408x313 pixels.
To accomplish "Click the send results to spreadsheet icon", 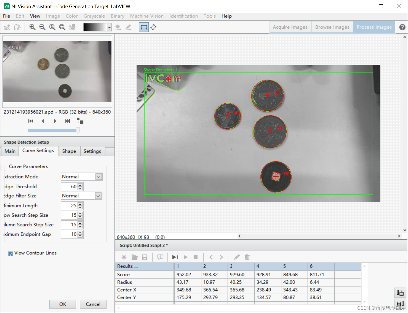I will [400, 293].
